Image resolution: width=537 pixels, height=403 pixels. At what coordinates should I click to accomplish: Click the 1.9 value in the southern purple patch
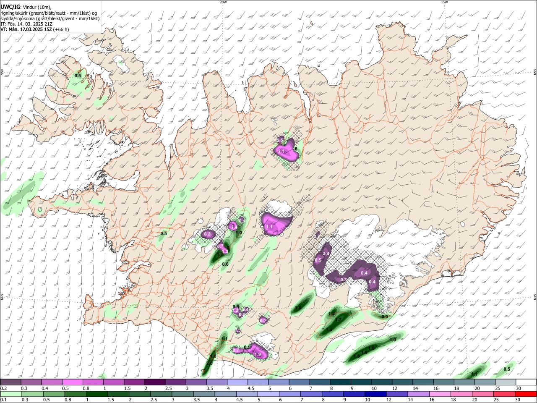(x=258, y=355)
